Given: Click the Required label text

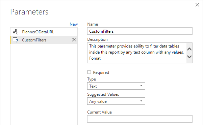Looking at the screenshot, I should tap(101, 72).
